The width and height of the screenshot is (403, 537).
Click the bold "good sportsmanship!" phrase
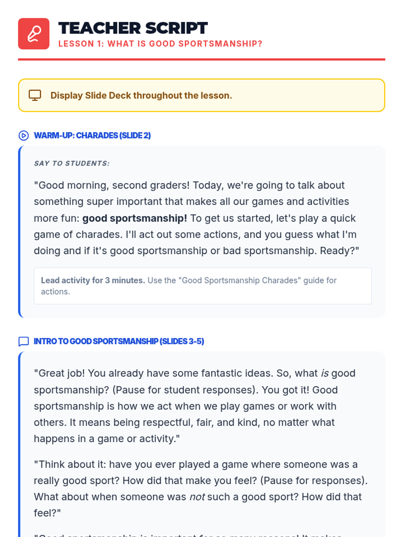pos(135,218)
